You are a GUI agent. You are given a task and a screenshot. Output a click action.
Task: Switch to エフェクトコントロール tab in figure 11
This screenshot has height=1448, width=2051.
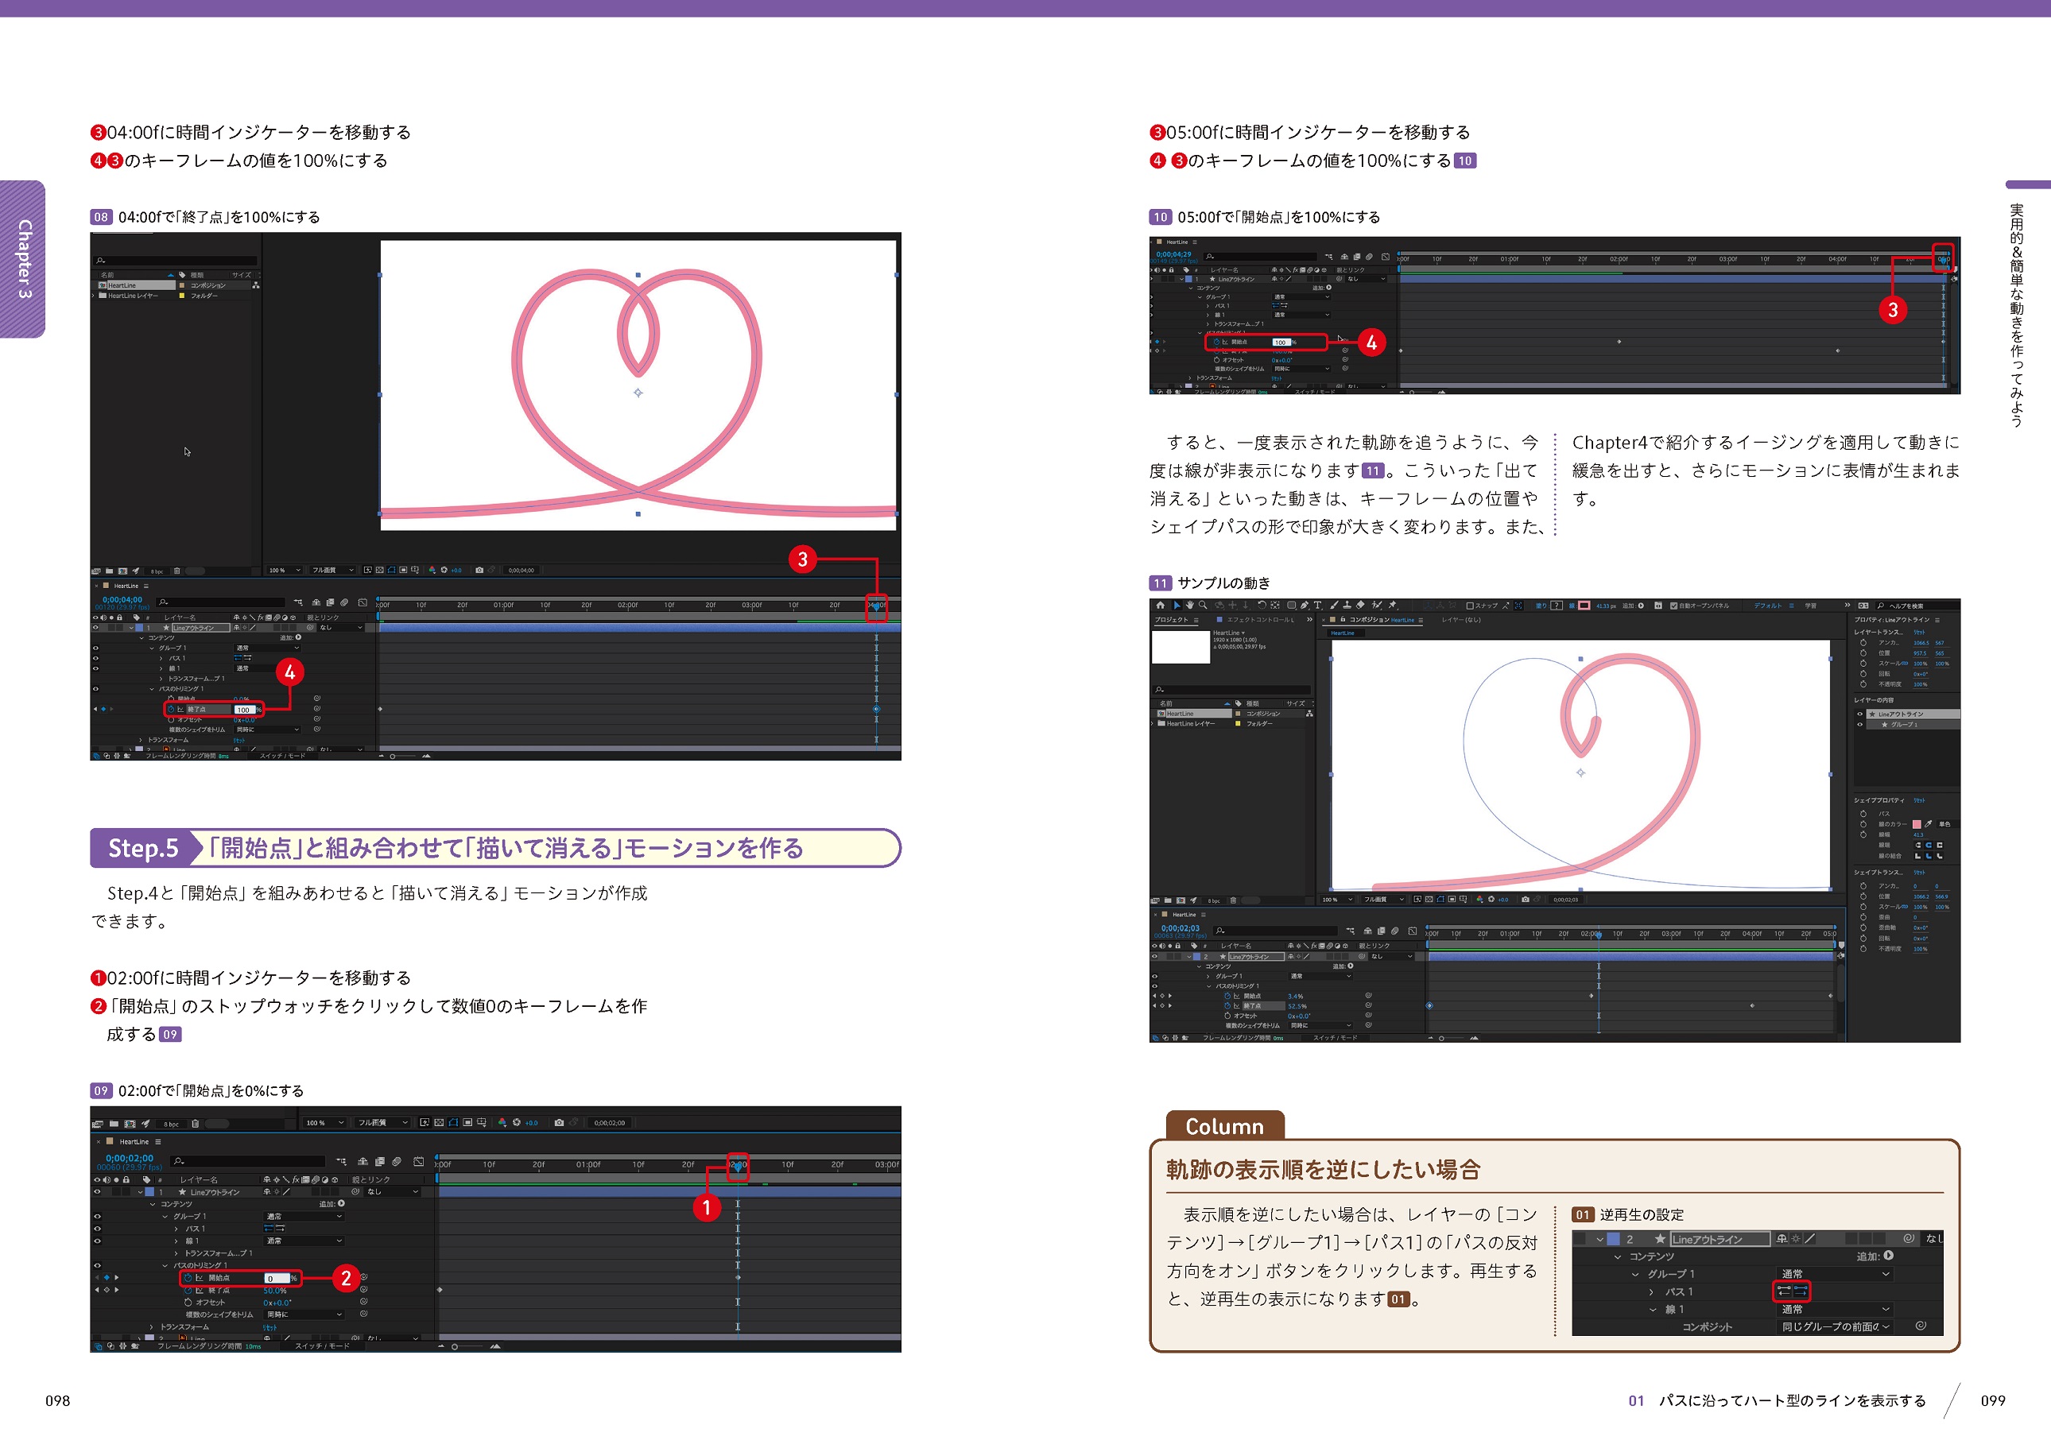pos(1259,620)
